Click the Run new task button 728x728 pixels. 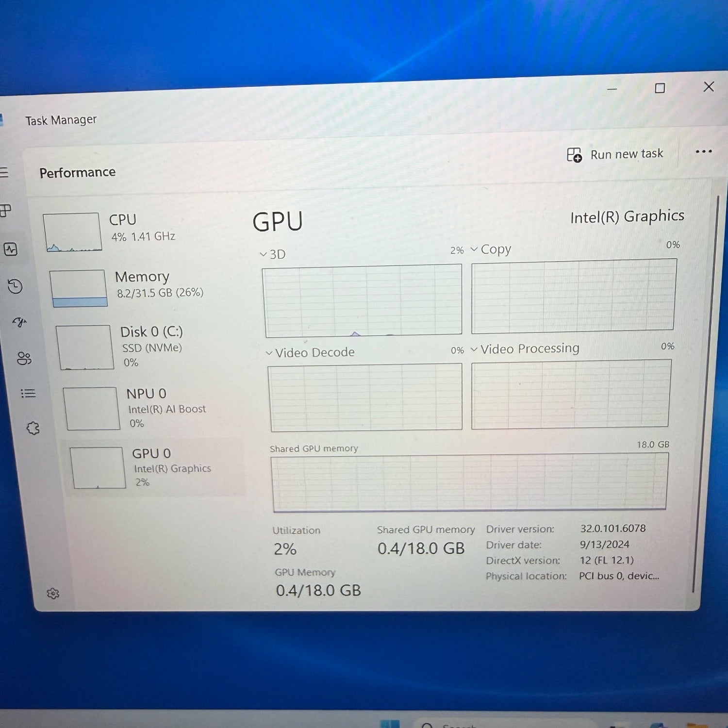tap(615, 154)
